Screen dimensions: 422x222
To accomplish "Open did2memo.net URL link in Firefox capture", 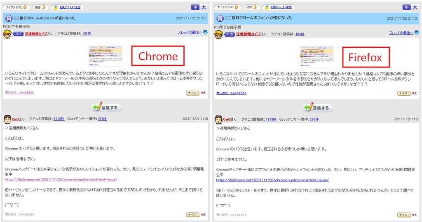I will pos(272,180).
